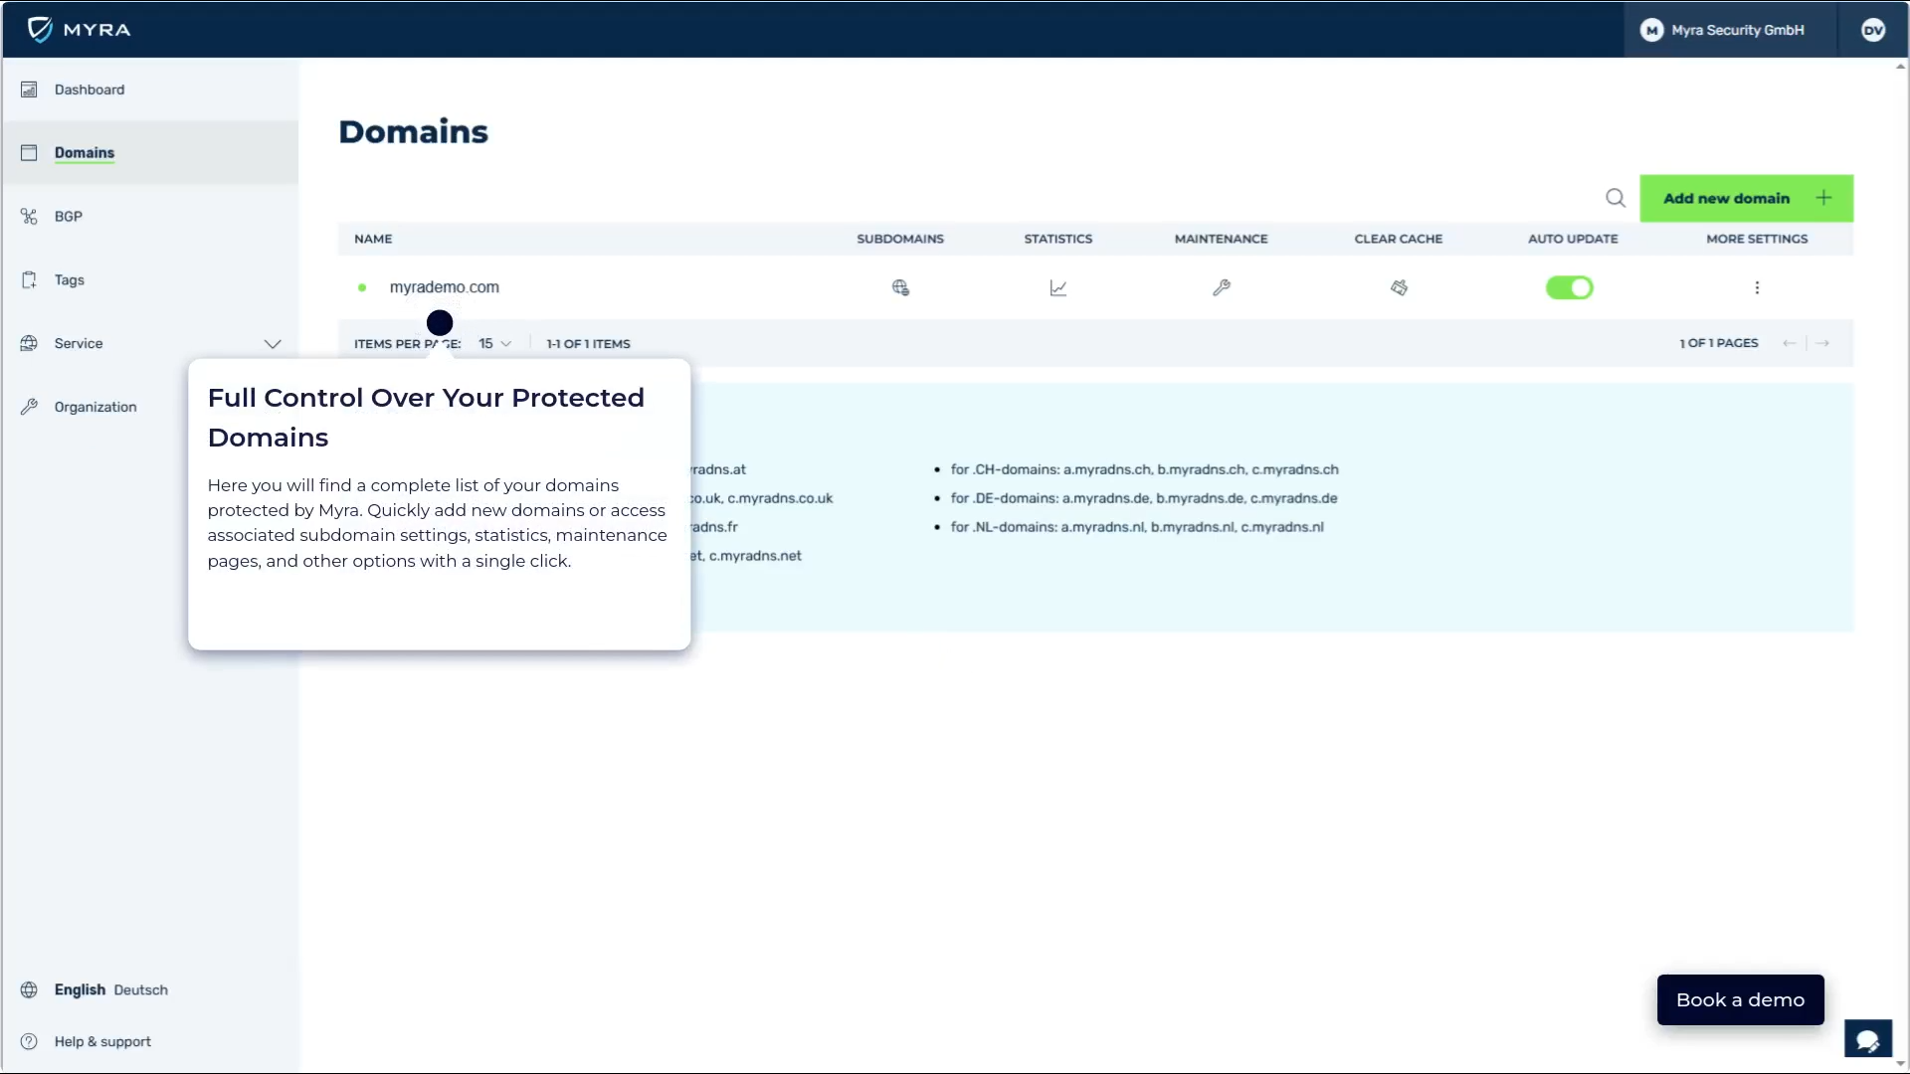Open More Settings menu for myrademo.com
Viewport: 1910px width, 1074px height.
click(x=1757, y=287)
